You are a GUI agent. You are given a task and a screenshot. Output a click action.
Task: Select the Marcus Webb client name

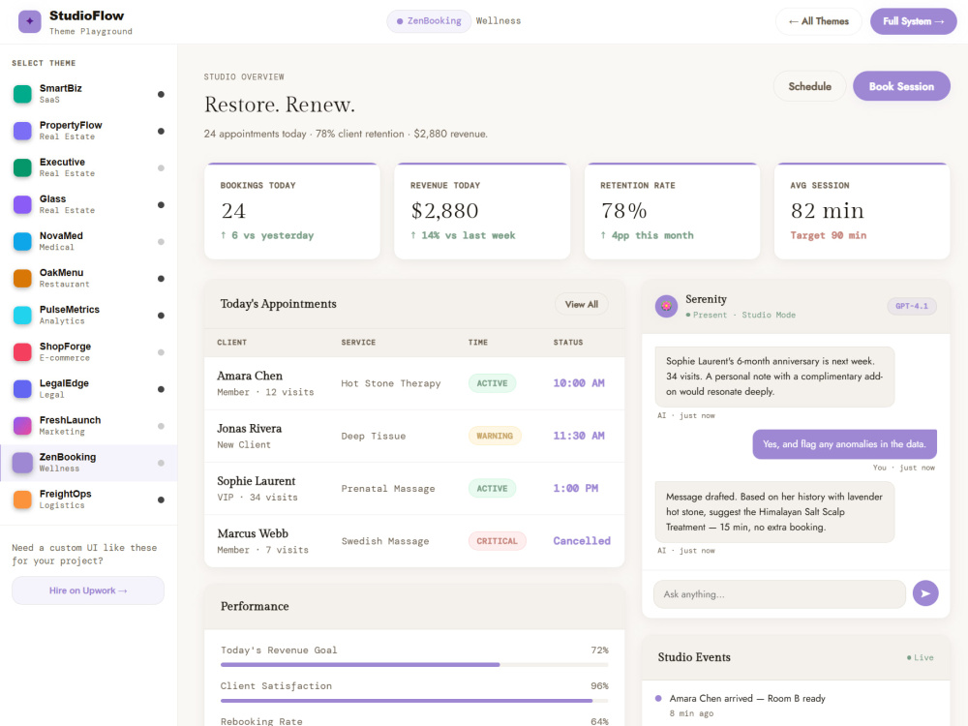pyautogui.click(x=253, y=533)
